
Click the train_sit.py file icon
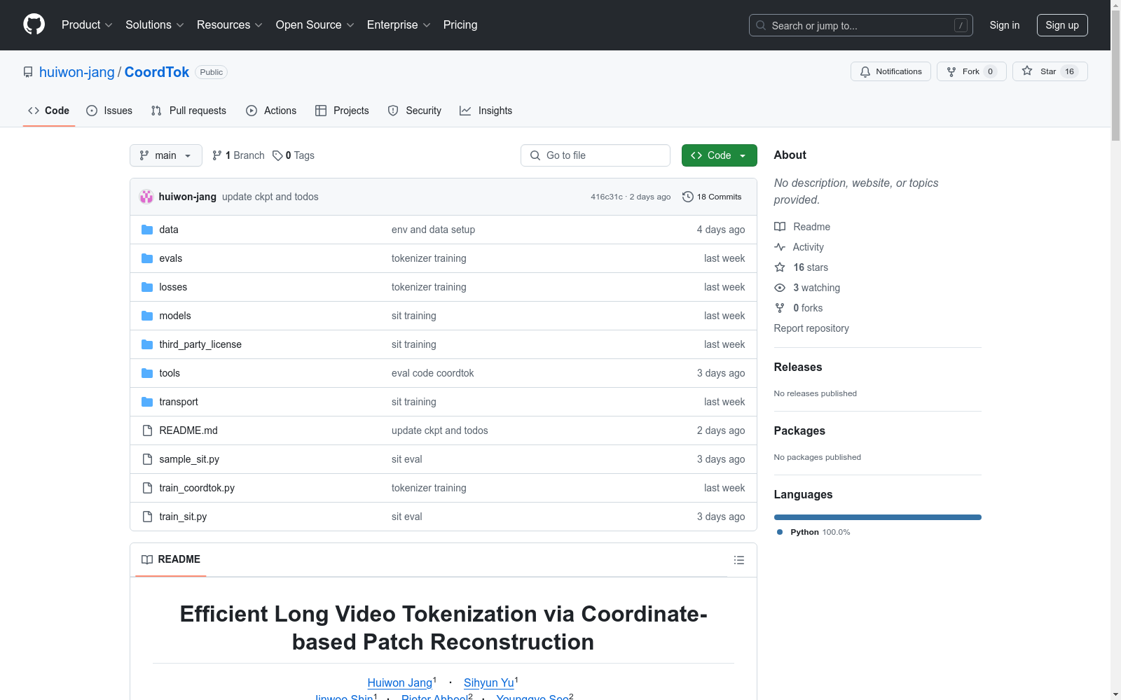click(147, 517)
